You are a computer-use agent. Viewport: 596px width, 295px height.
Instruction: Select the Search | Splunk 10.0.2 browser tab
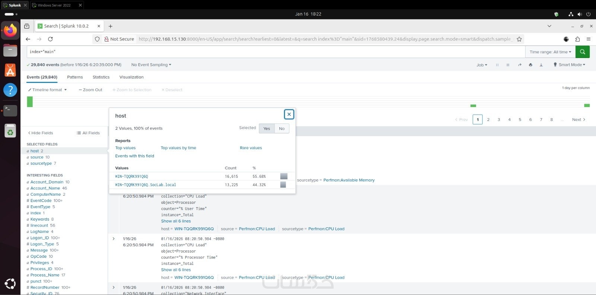(69, 26)
